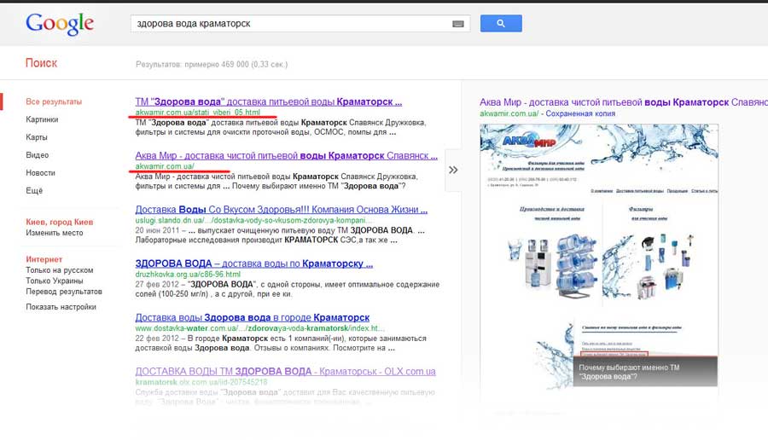Collapse the preview pane double-arrow
The height and width of the screenshot is (440, 768).
click(x=454, y=170)
